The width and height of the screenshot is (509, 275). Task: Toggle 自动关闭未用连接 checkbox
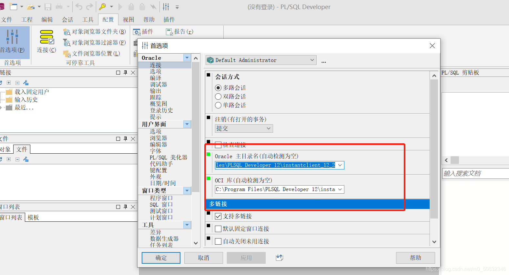(x=218, y=241)
